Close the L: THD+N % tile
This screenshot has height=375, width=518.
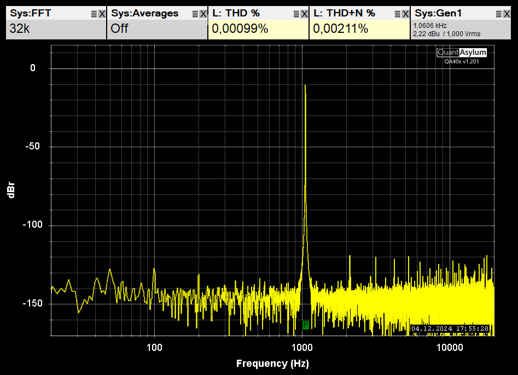tap(405, 14)
